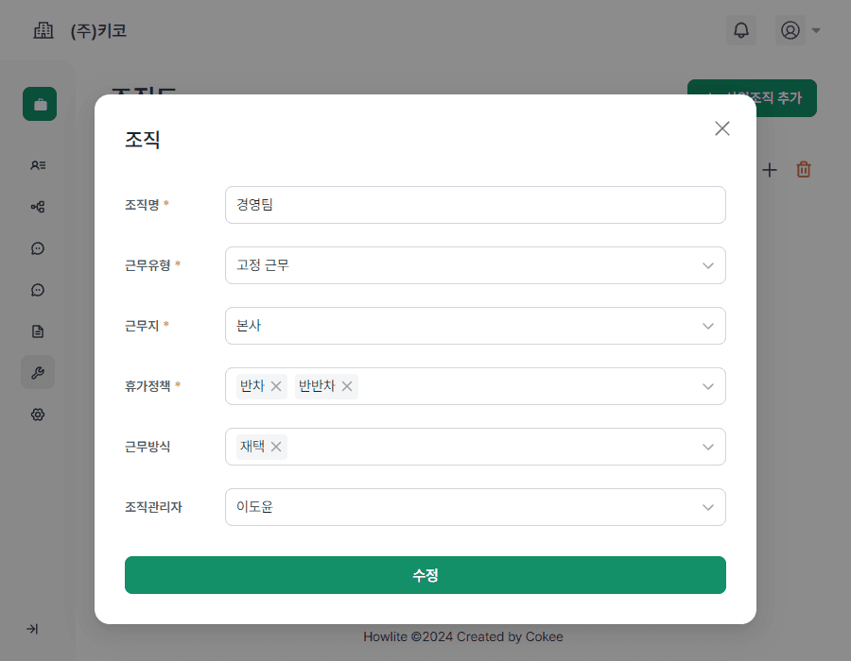Viewport: 851px width, 661px height.
Task: Click the logout arrow at sidebar bottom
Action: pyautogui.click(x=34, y=629)
